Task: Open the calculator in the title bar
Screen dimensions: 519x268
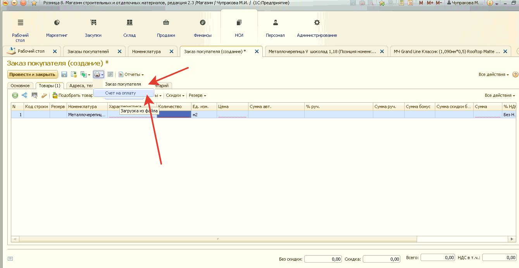Action: pos(402,3)
